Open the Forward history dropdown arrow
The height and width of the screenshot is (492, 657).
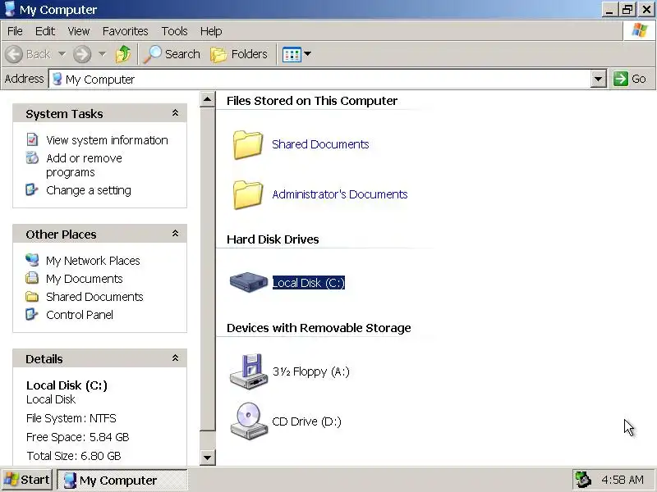click(x=102, y=54)
